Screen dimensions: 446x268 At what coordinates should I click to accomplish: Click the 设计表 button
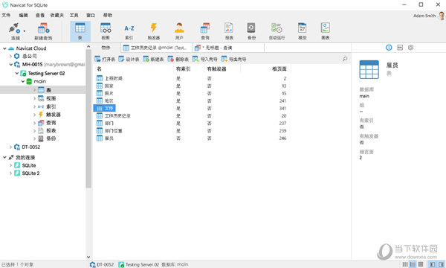[x=129, y=59]
